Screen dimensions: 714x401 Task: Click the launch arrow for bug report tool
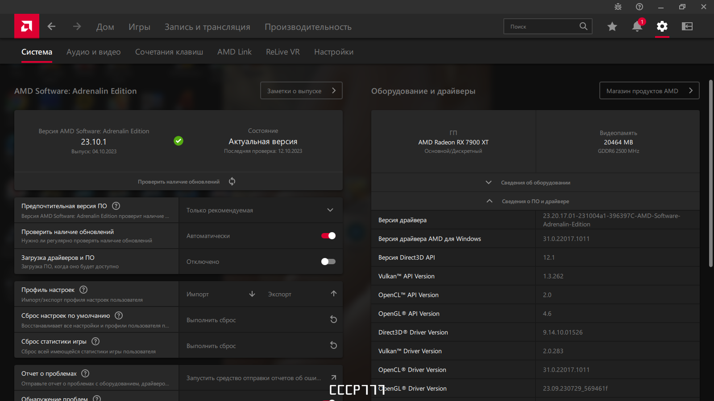pos(333,377)
